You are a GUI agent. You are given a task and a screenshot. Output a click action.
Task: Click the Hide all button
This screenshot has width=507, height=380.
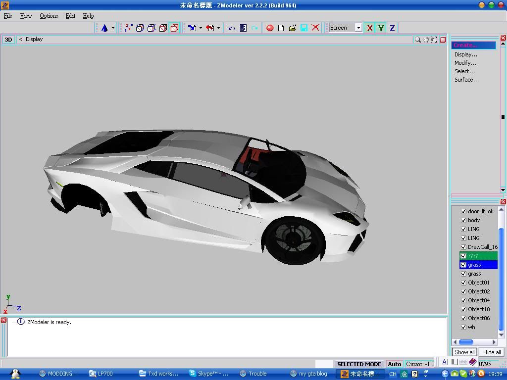(x=492, y=352)
